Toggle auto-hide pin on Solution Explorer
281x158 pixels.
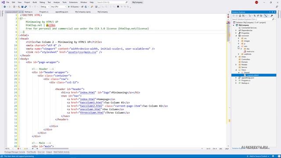click(272, 12)
